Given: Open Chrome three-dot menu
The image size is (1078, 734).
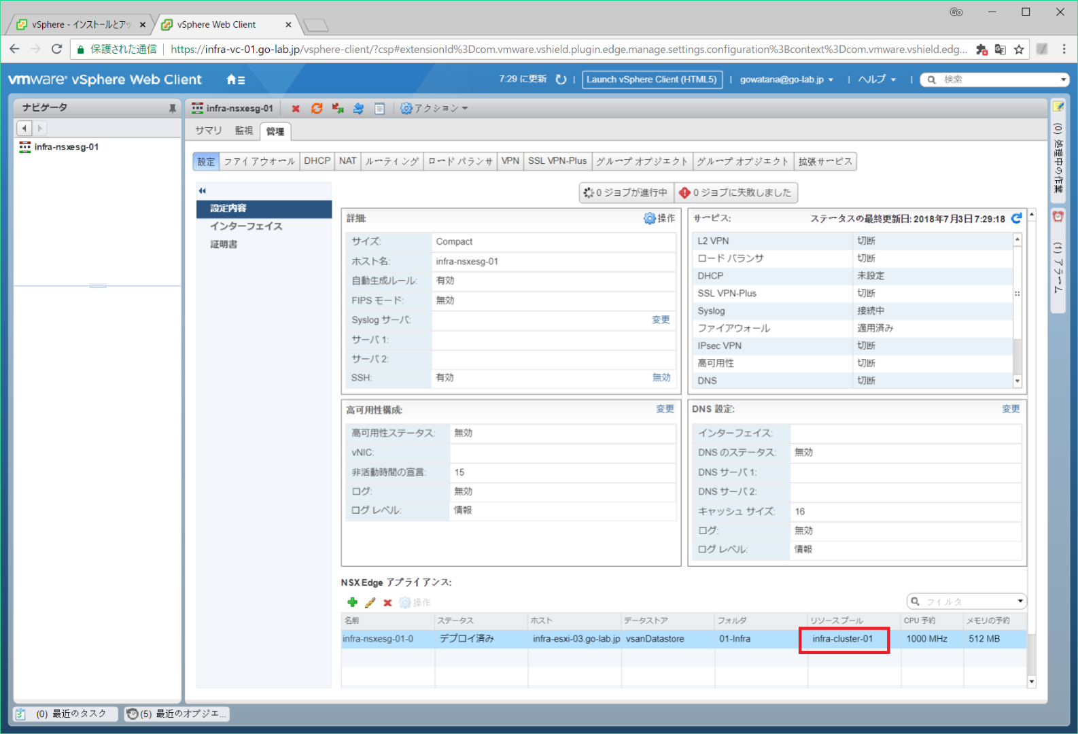Looking at the screenshot, I should click(1064, 49).
